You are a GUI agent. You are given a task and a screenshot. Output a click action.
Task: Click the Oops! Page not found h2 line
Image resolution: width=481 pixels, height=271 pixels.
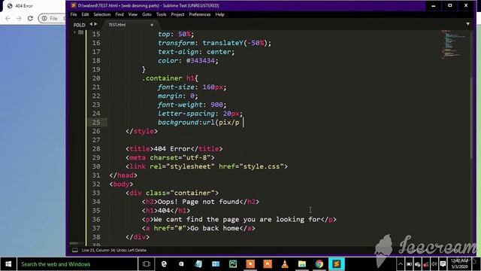201,202
